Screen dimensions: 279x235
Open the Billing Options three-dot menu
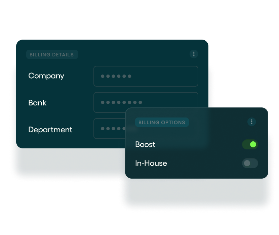coord(251,122)
